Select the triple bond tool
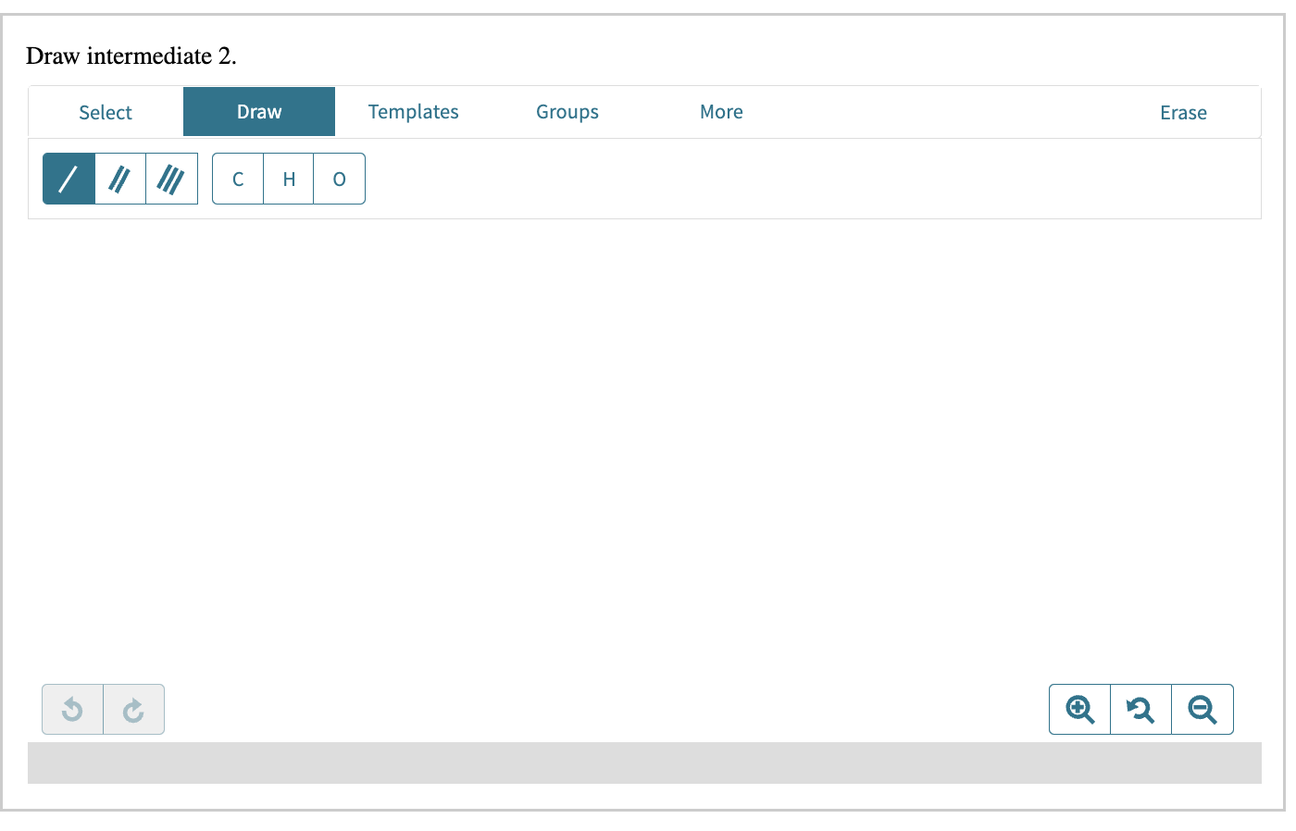 (171, 178)
